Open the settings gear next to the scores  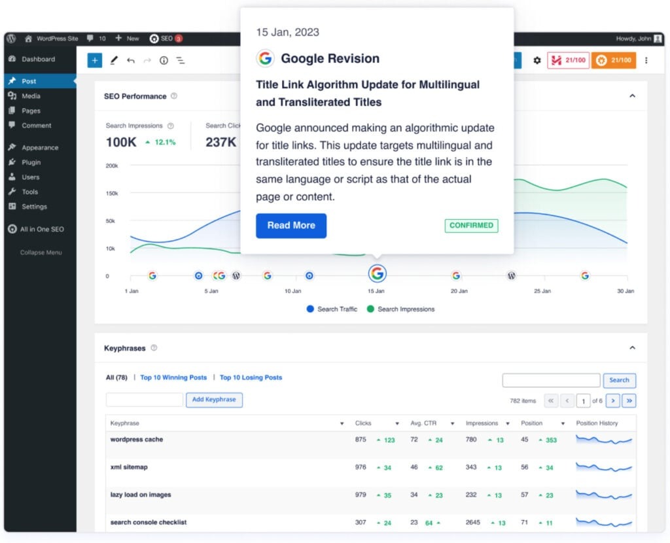click(x=537, y=60)
